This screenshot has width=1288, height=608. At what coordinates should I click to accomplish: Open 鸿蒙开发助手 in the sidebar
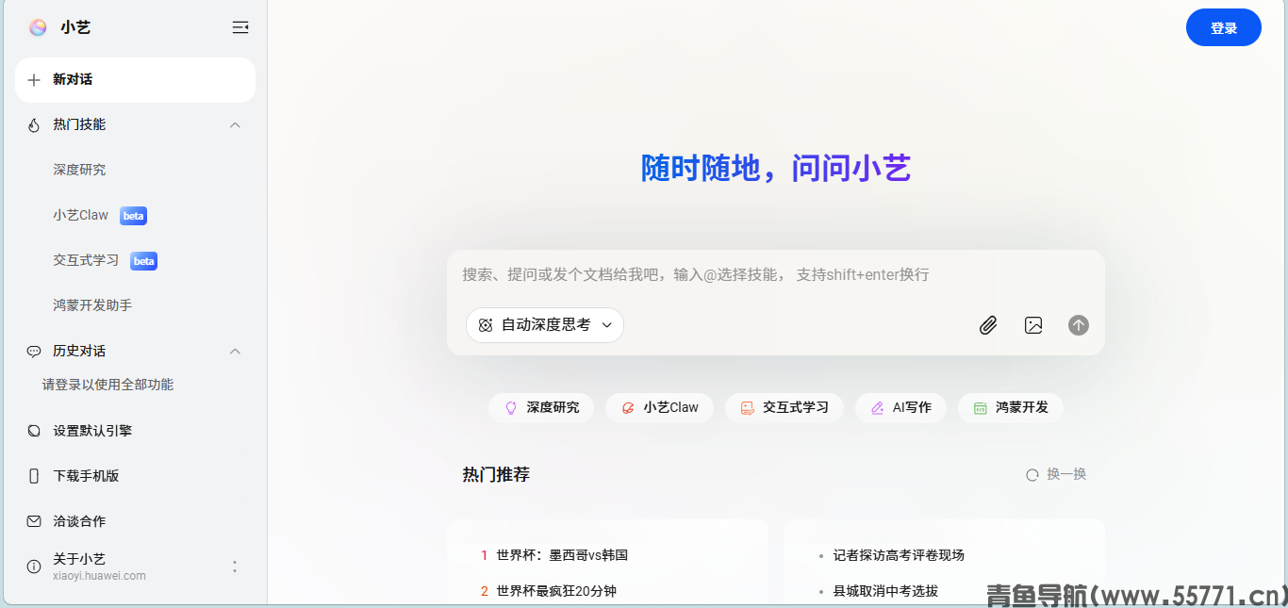(x=92, y=305)
